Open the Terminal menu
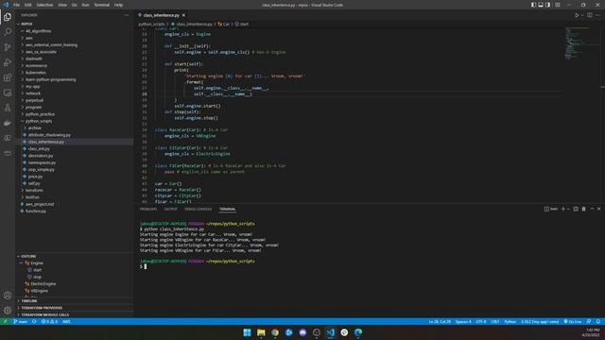The image size is (605, 340). point(102,5)
